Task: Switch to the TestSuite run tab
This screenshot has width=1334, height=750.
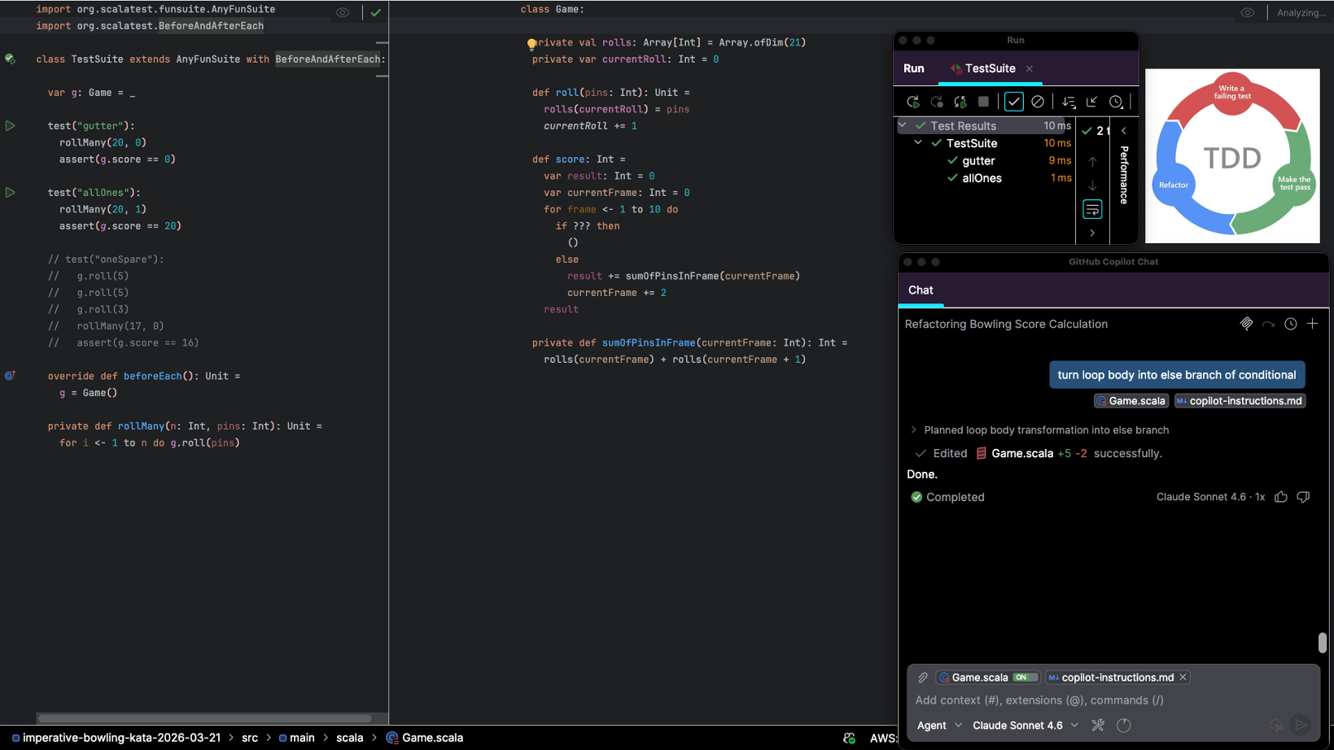Action: coord(989,68)
